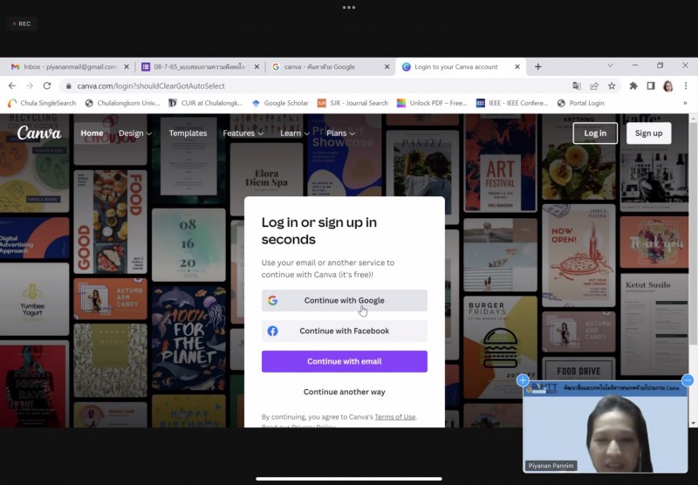
Task: Open the translate page icon
Action: point(577,85)
